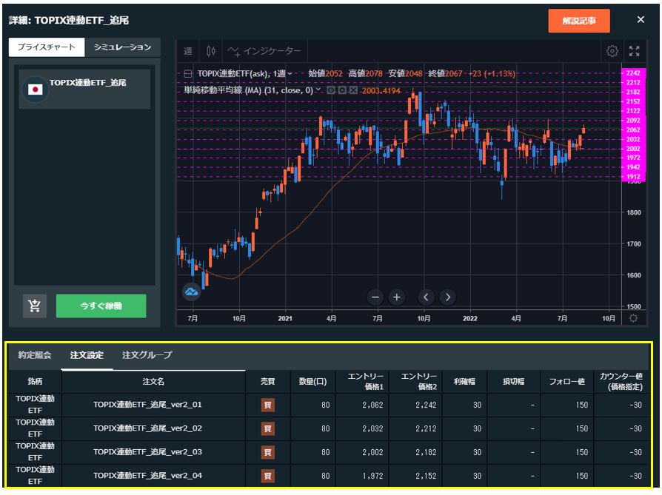Zoom in on the chart
This screenshot has width=662, height=495.
click(x=396, y=297)
